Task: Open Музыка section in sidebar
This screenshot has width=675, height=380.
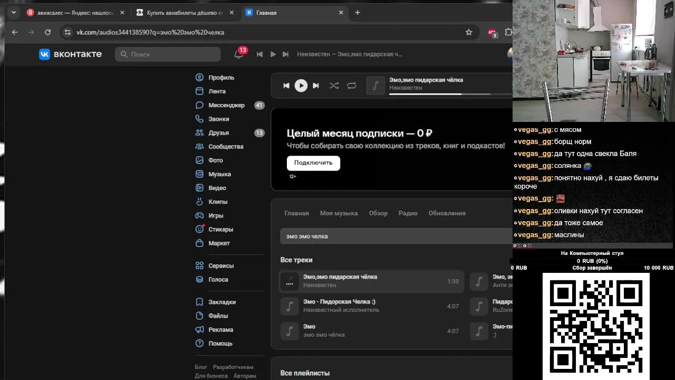Action: [219, 174]
